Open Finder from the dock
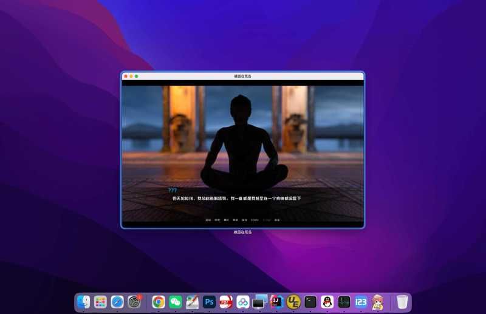The height and width of the screenshot is (314, 486). pyautogui.click(x=84, y=302)
